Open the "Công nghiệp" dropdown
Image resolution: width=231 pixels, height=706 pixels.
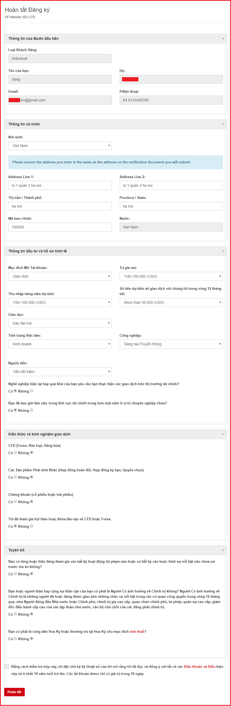171,344
